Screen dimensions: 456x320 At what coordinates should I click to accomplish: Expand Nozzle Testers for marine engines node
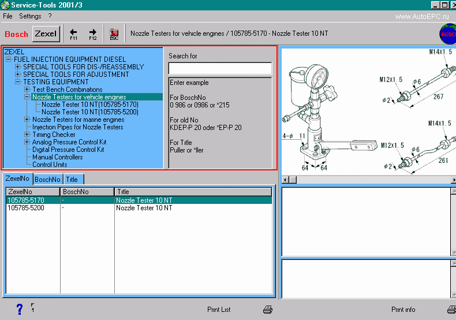pyautogui.click(x=27, y=119)
